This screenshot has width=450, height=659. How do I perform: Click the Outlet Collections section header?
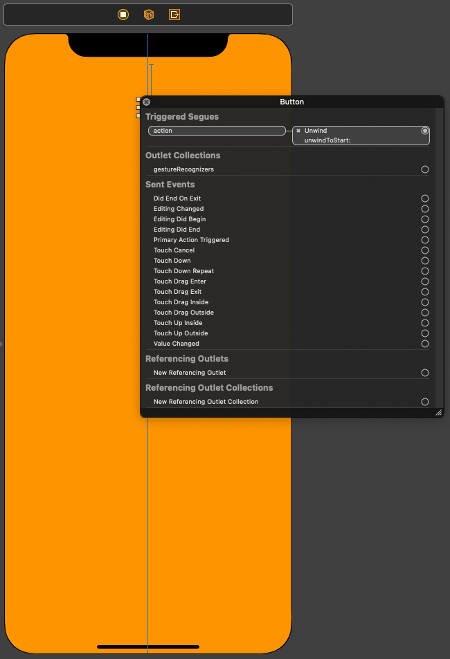183,156
